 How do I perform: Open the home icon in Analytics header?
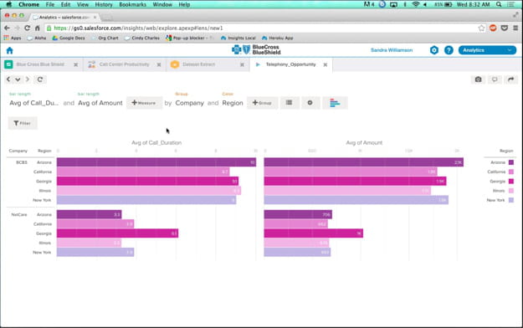[9, 50]
